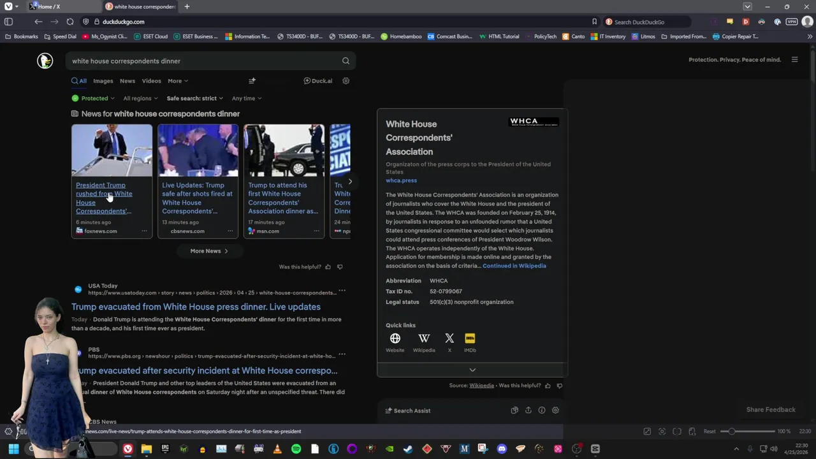This screenshot has height=459, width=816.
Task: Open Trump evacuated from White House press dinner result
Action: (196, 307)
